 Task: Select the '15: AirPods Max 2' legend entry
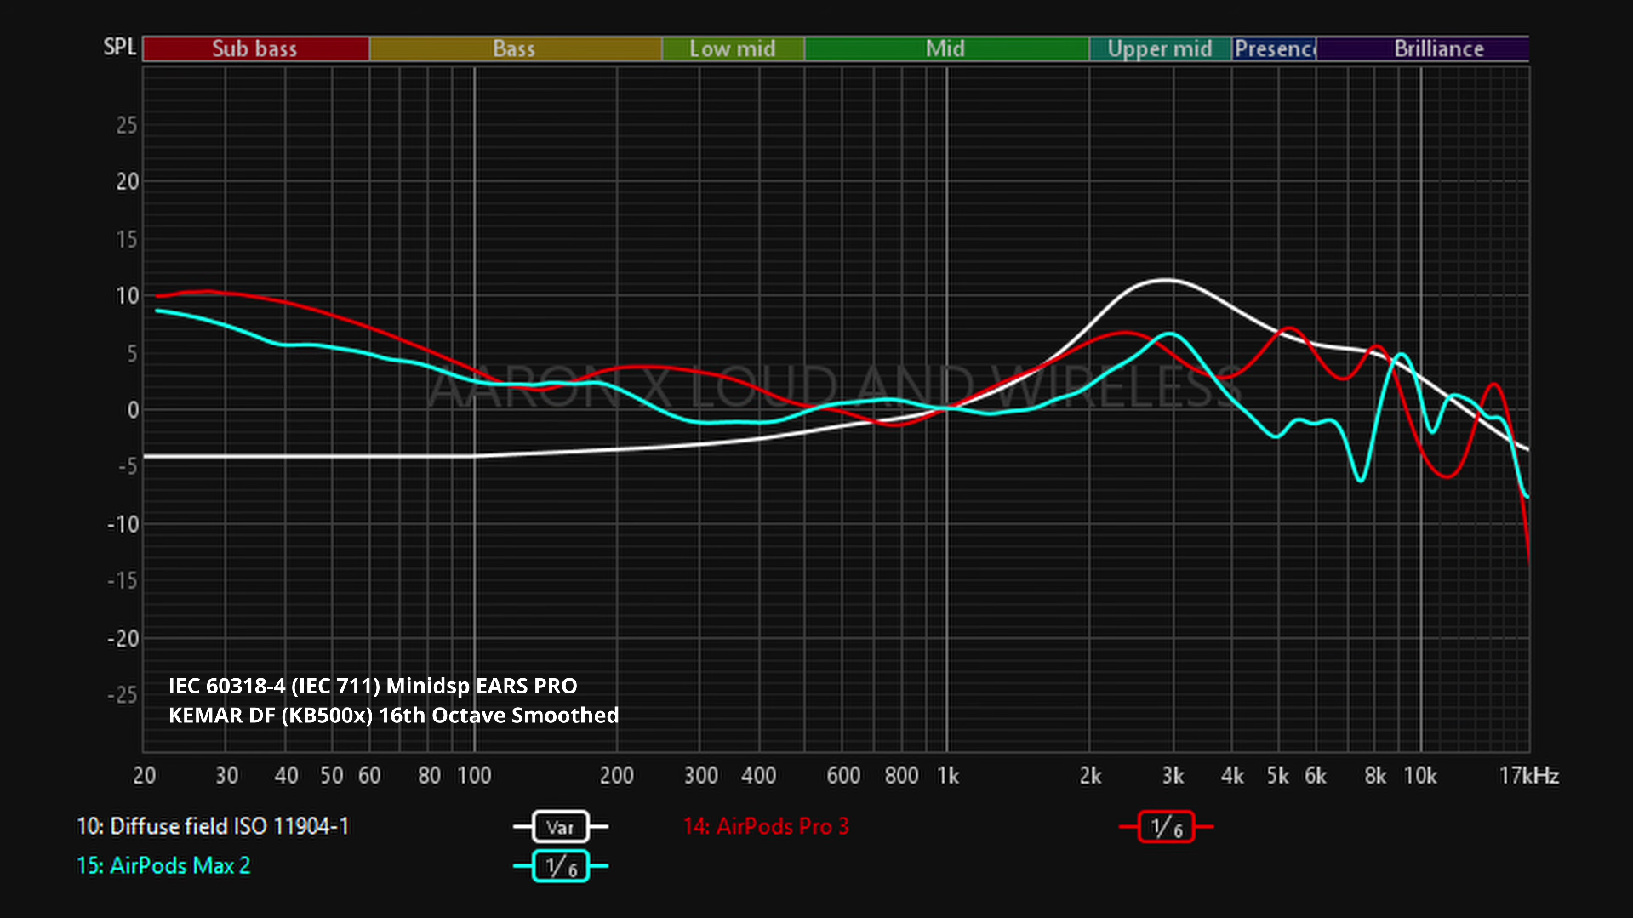[163, 865]
